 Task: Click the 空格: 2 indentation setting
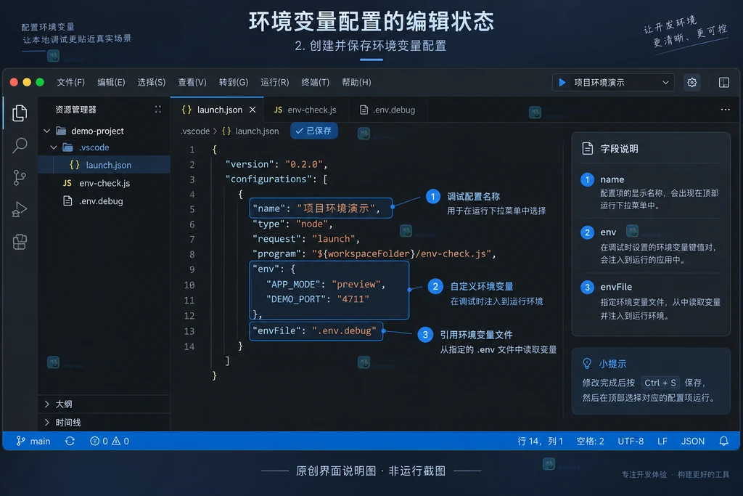[x=590, y=441]
